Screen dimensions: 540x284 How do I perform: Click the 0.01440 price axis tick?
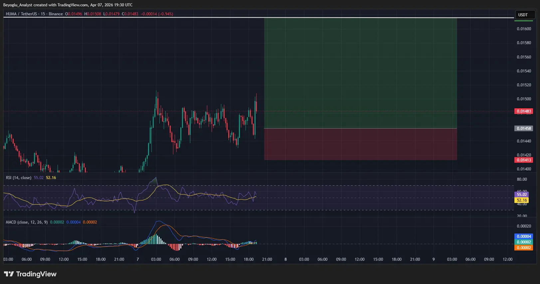click(524, 141)
